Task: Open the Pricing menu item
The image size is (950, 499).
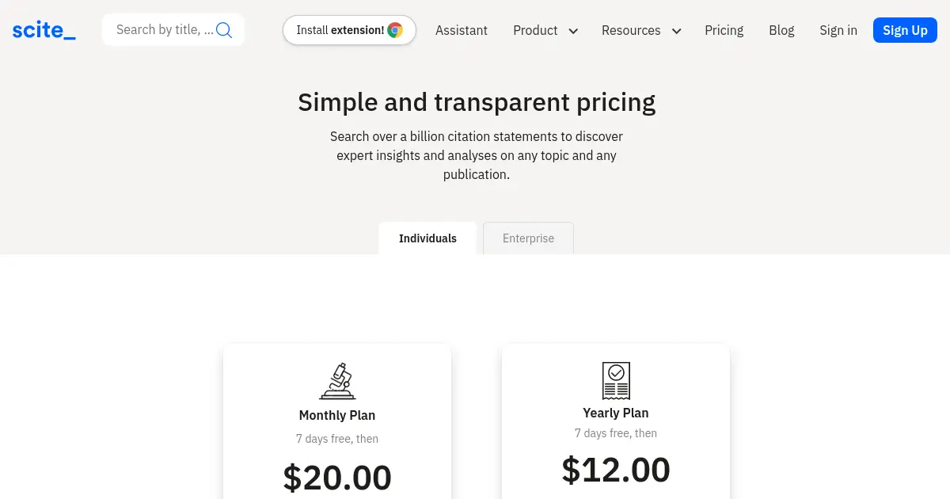Action: pyautogui.click(x=724, y=30)
